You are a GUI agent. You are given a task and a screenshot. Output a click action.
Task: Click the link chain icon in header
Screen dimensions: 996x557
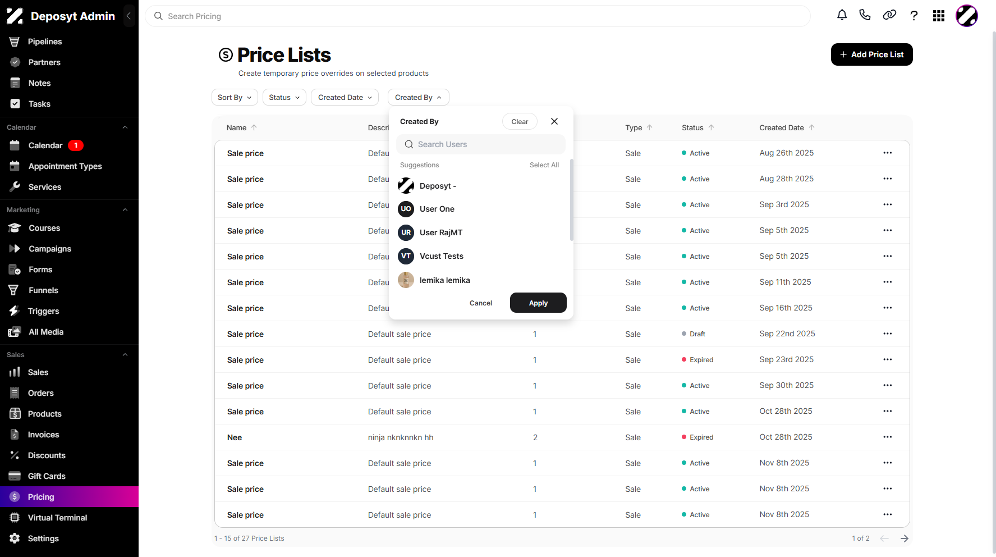889,15
